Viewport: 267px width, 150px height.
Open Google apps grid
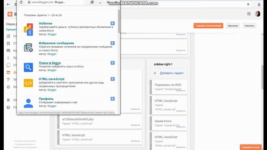pos(249,14)
